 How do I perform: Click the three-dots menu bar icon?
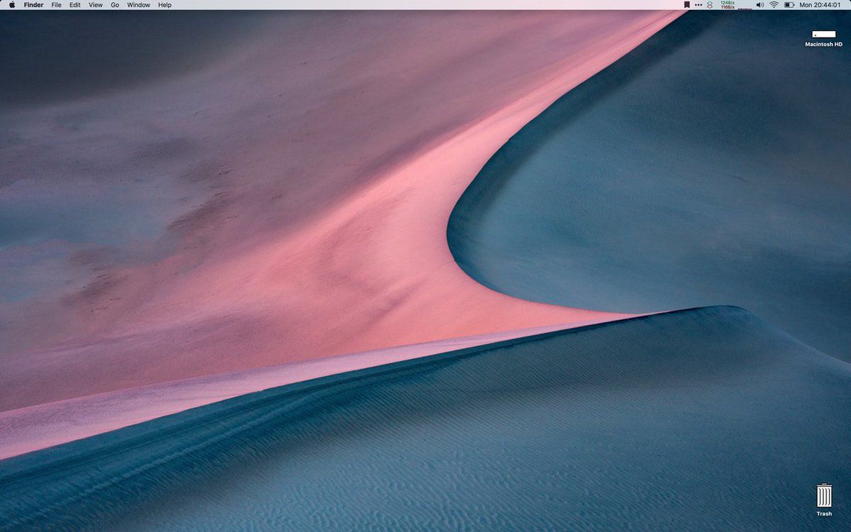tap(697, 5)
